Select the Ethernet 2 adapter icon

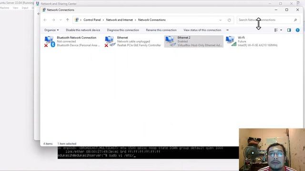170,41
